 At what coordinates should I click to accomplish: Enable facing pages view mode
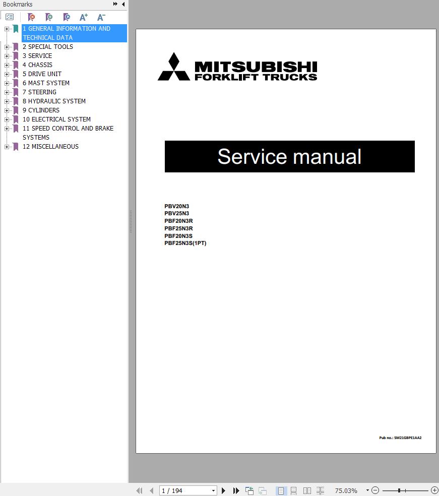[307, 490]
